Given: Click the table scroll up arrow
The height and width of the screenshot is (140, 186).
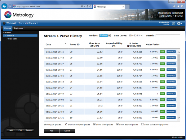Looking at the screenshot, I should [179, 52].
